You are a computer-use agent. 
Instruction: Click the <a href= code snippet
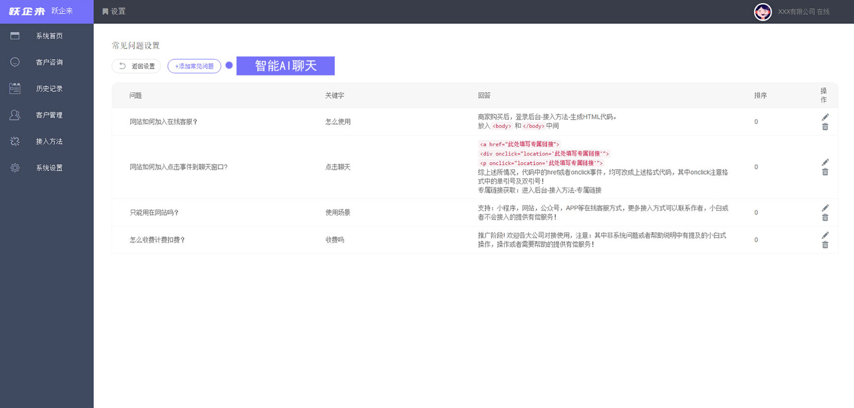[x=519, y=144]
